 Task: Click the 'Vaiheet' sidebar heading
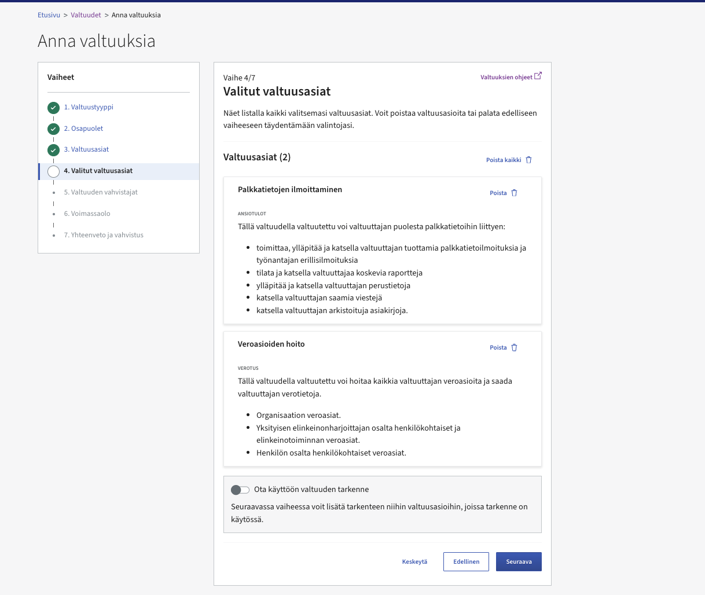pos(61,77)
